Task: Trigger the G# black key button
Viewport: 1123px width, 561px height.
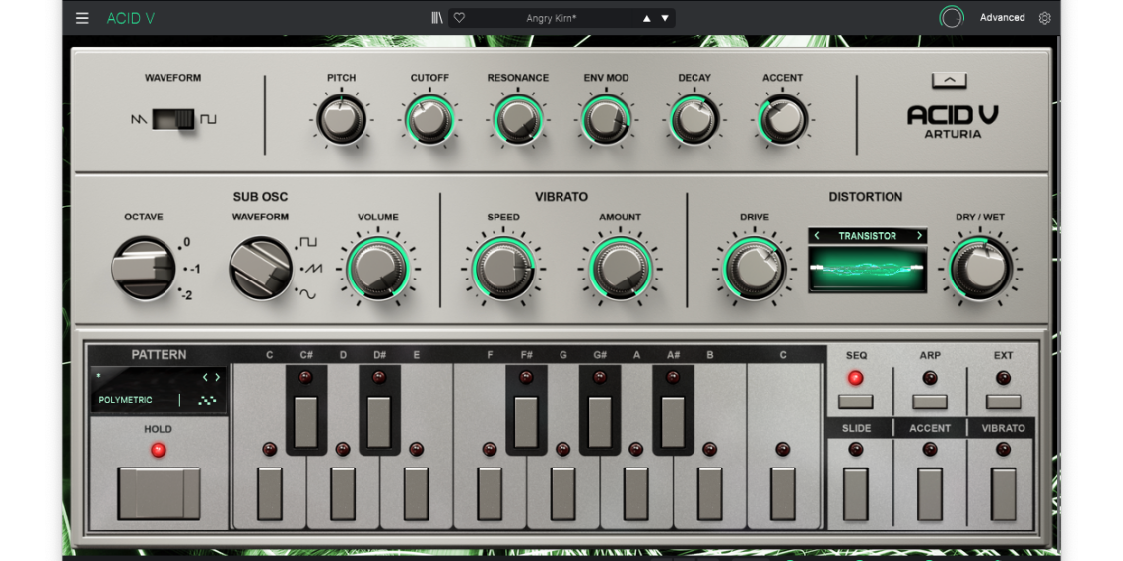Action: tap(600, 421)
